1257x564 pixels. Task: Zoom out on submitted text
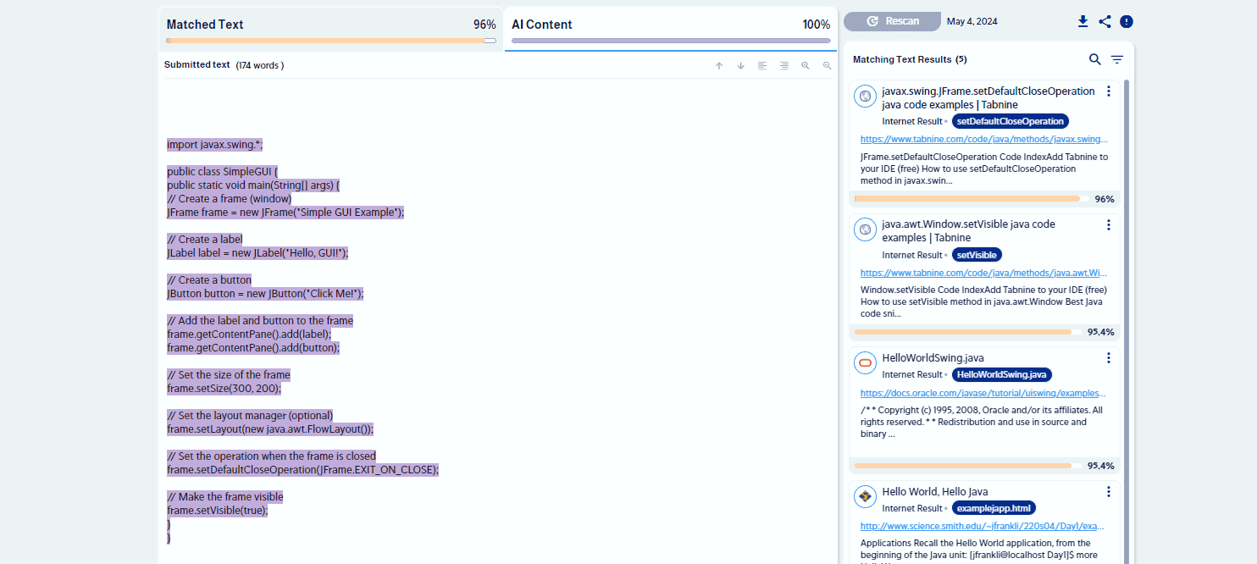pos(827,65)
